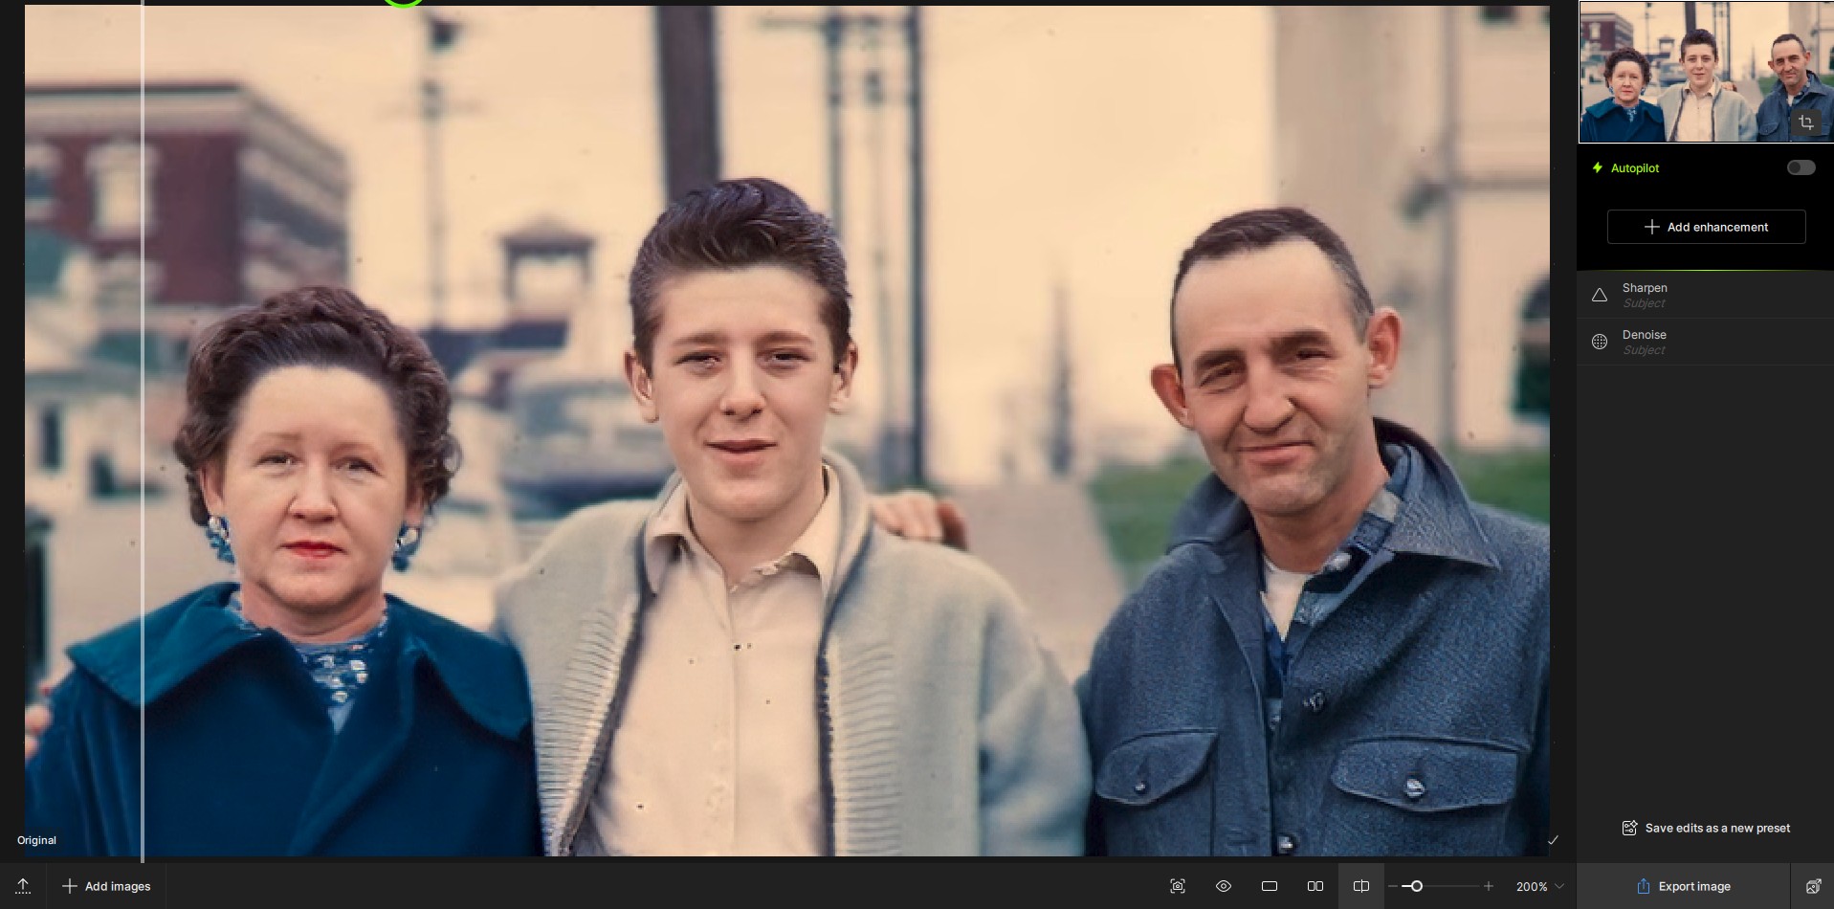Click the zoom in plus icon

pos(1488,886)
